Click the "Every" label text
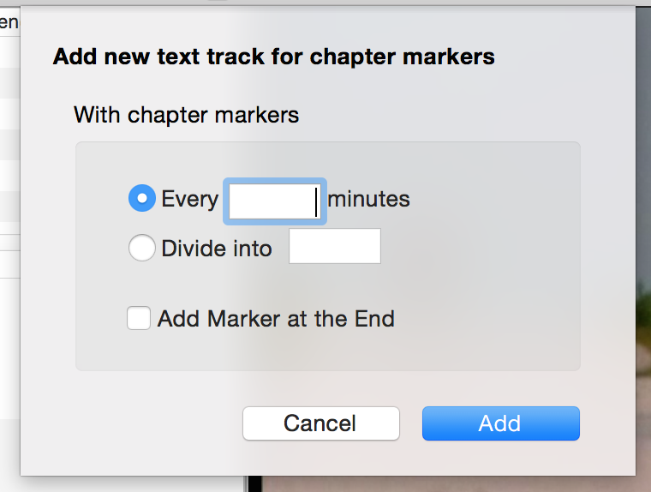 click(x=190, y=199)
